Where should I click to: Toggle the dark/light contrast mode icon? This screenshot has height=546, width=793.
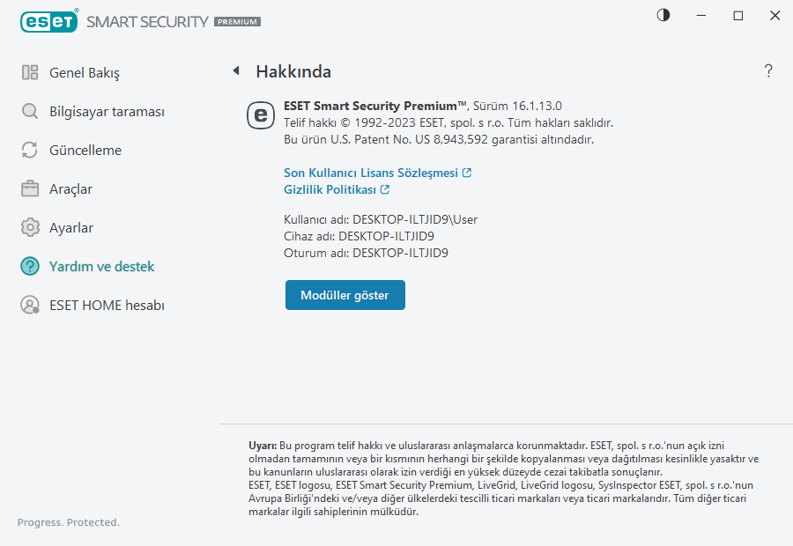tap(663, 15)
